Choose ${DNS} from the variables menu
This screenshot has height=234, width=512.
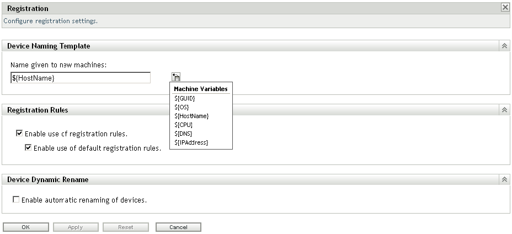tap(183, 134)
